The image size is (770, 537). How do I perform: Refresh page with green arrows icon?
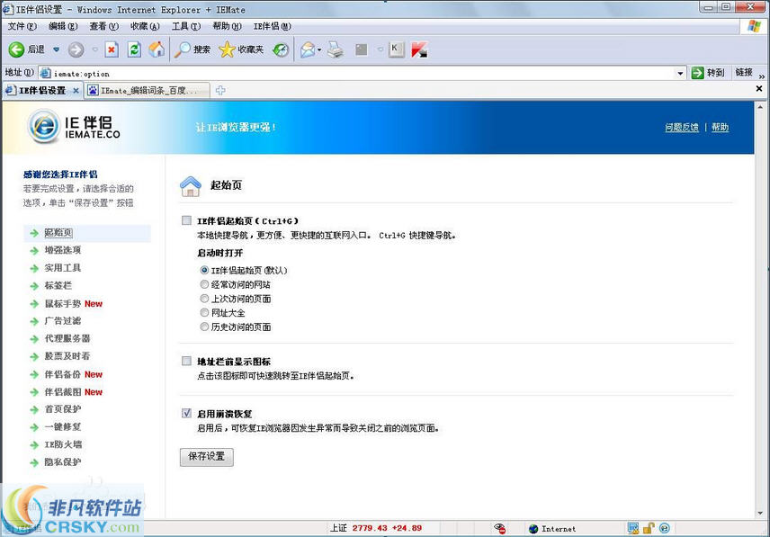coord(134,49)
